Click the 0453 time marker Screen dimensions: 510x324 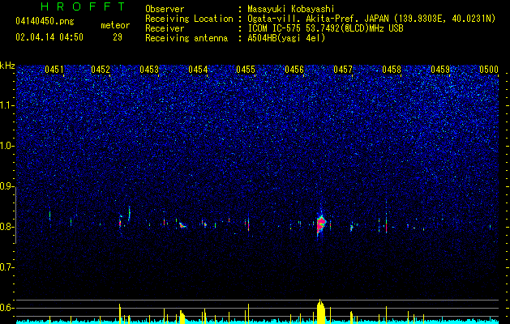[149, 70]
